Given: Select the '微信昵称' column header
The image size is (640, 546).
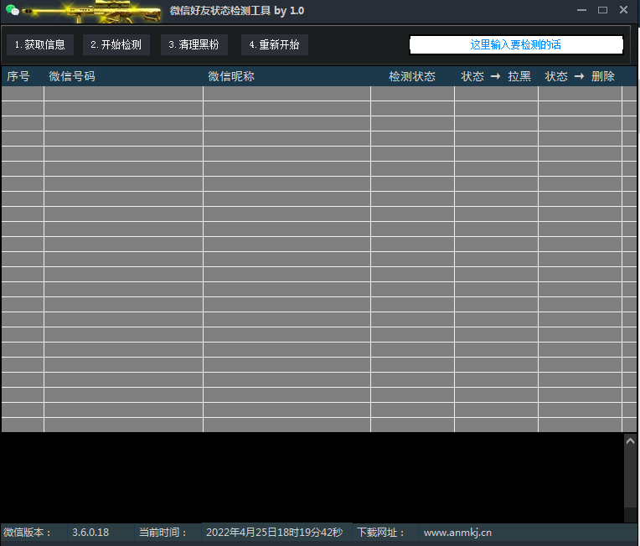Looking at the screenshot, I should pos(231,76).
